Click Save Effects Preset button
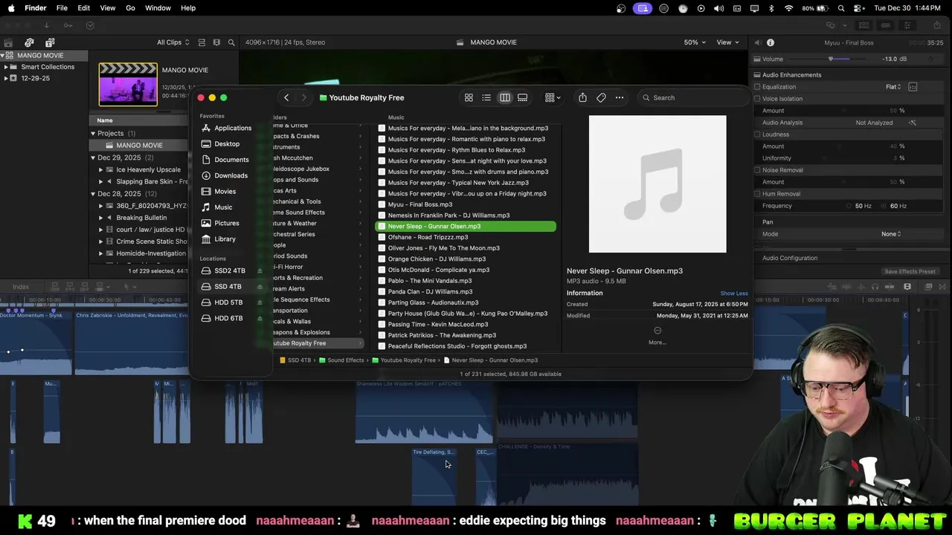 [909, 271]
